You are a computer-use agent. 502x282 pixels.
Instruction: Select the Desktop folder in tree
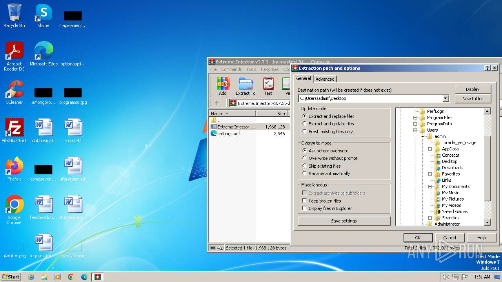(x=449, y=161)
